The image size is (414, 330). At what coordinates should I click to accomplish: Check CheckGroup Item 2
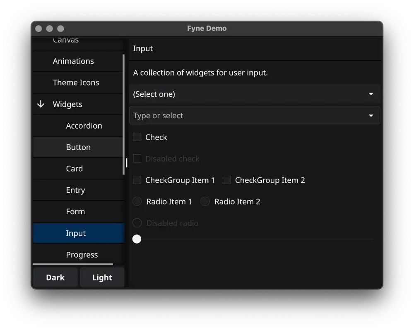pos(226,180)
